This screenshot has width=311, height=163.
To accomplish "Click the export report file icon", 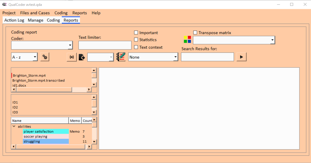I will (x=82, y=57).
